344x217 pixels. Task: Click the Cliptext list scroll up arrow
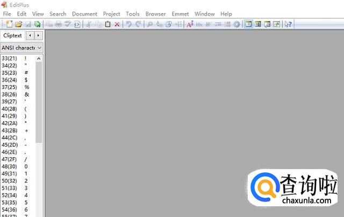coord(39,58)
